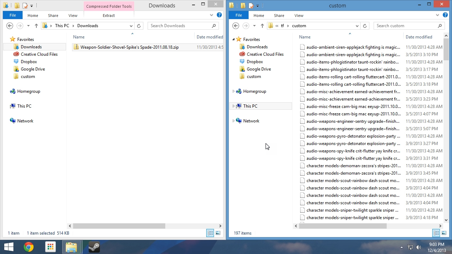Open Quick Access Toolbar dropdown in custom window
This screenshot has width=452, height=254.
pyautogui.click(x=257, y=6)
